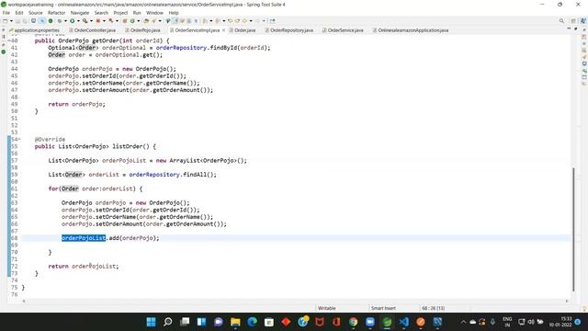588x331 pixels.
Task: Toggle the highlighted toolbar button beside the terminal icon
Action: coord(42,21)
